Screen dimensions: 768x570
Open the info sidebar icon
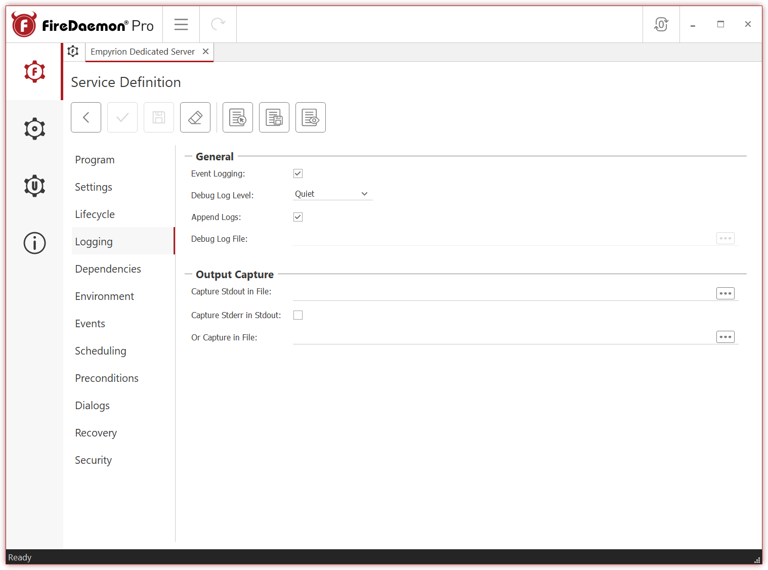pyautogui.click(x=34, y=243)
